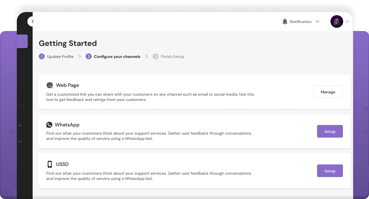
Task: Select the Web Page globe icon
Action: 50,85
